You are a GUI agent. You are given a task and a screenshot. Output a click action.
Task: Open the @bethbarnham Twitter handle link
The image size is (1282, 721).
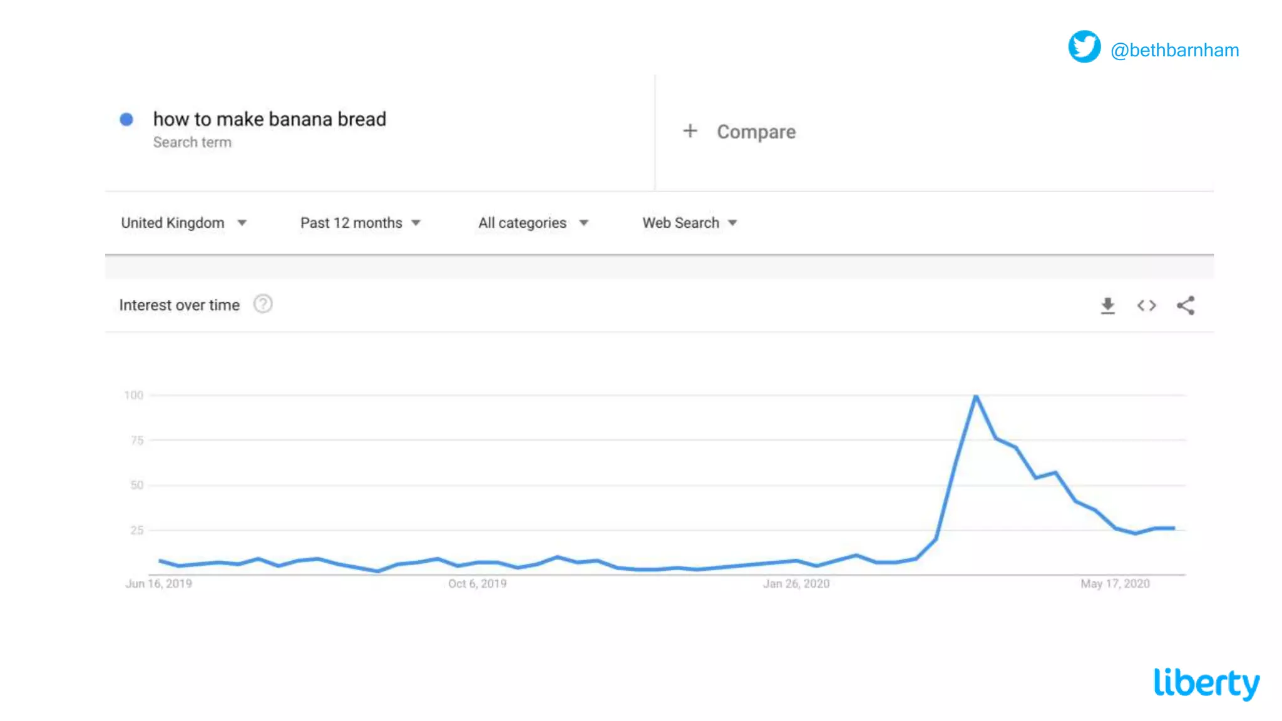coord(1174,50)
